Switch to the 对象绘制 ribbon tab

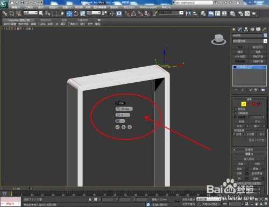[x=83, y=20]
